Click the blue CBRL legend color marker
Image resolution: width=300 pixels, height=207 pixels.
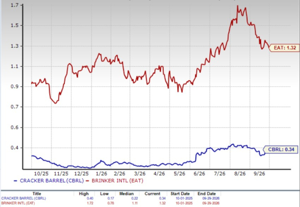(16, 181)
